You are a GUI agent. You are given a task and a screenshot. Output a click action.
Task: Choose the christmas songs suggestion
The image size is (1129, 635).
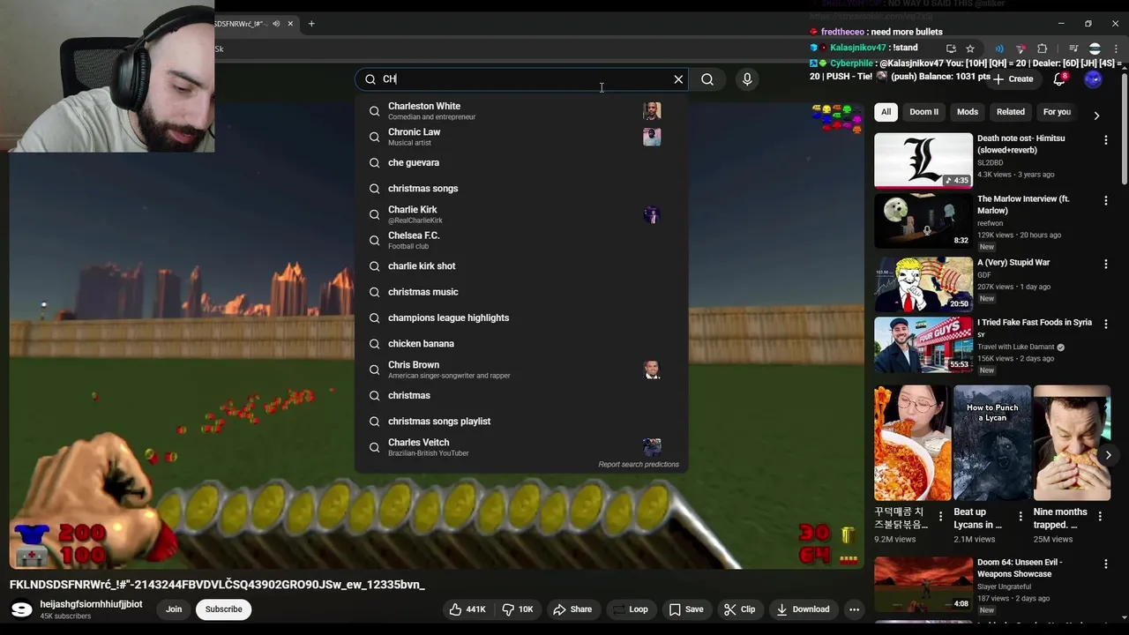coord(521,188)
